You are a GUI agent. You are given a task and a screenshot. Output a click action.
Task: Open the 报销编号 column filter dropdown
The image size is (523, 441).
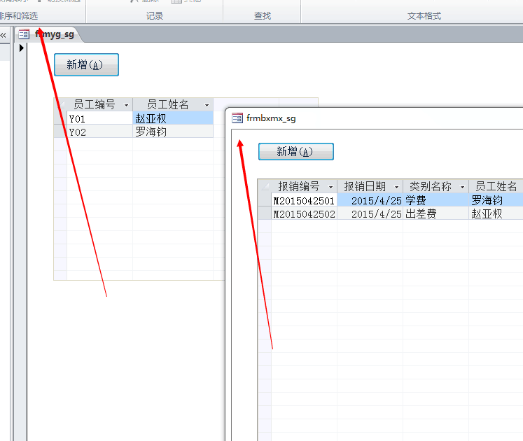tap(330, 187)
